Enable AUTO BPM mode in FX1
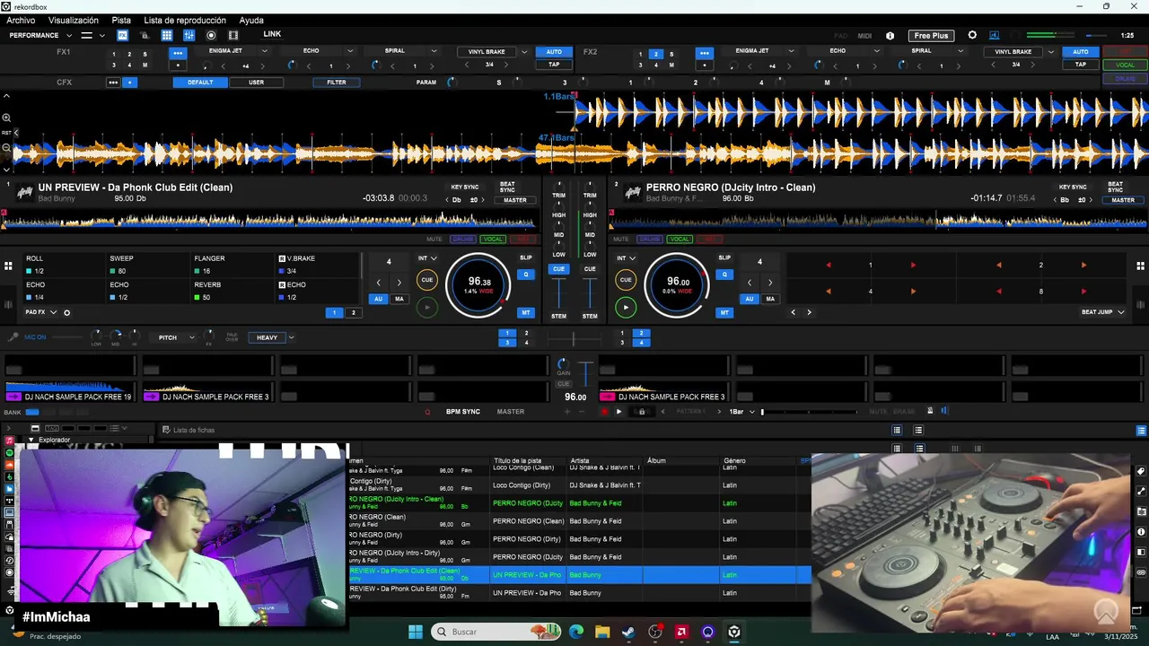 coord(554,51)
